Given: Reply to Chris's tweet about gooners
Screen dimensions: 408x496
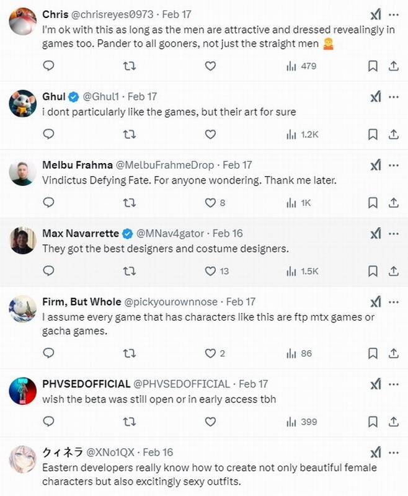Looking at the screenshot, I should (x=48, y=66).
